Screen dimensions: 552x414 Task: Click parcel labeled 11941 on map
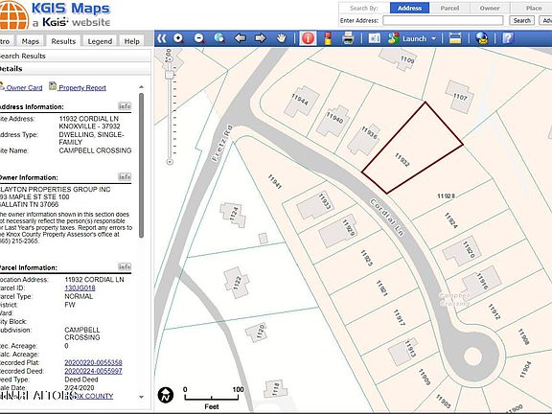pos(275,182)
